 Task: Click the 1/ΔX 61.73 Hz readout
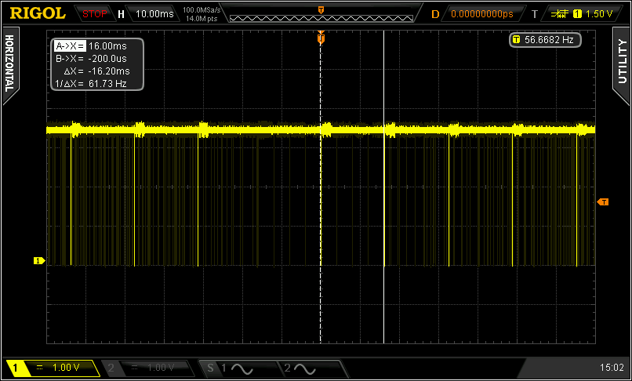[91, 84]
